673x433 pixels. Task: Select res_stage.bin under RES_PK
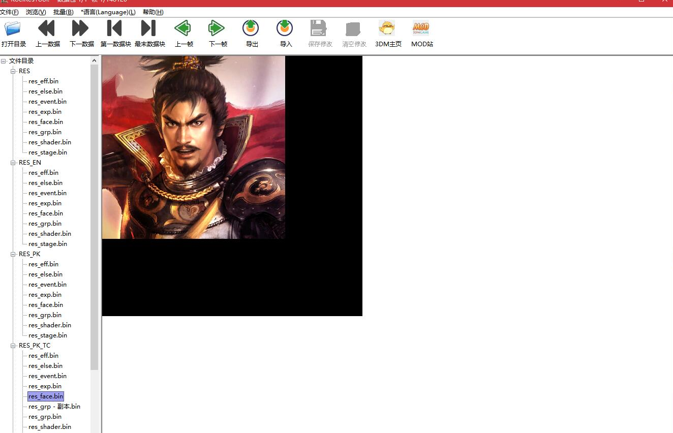pyautogui.click(x=48, y=335)
